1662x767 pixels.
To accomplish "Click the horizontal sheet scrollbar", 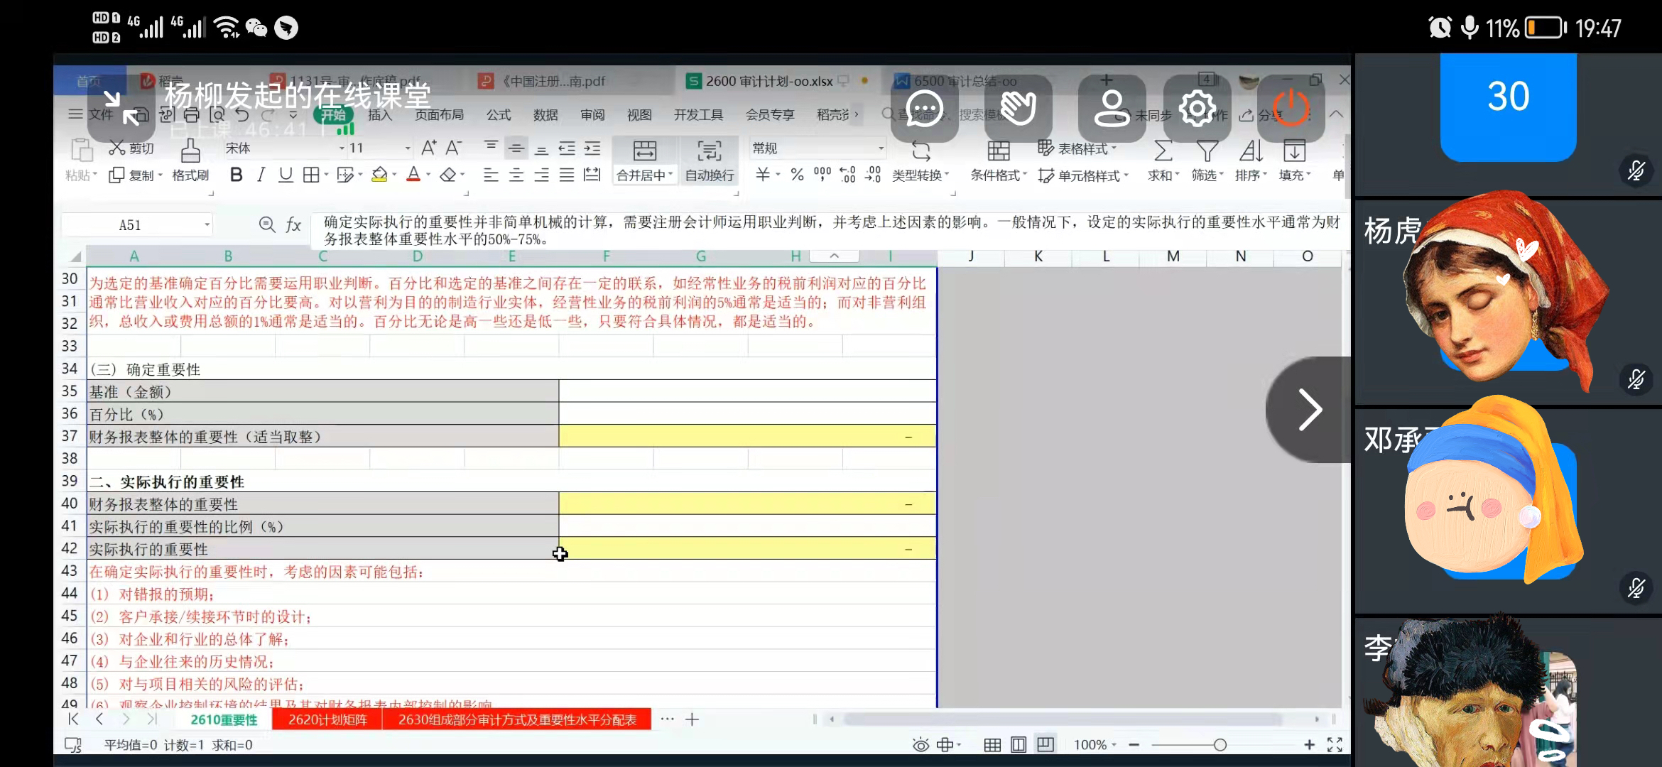I will (x=1063, y=720).
